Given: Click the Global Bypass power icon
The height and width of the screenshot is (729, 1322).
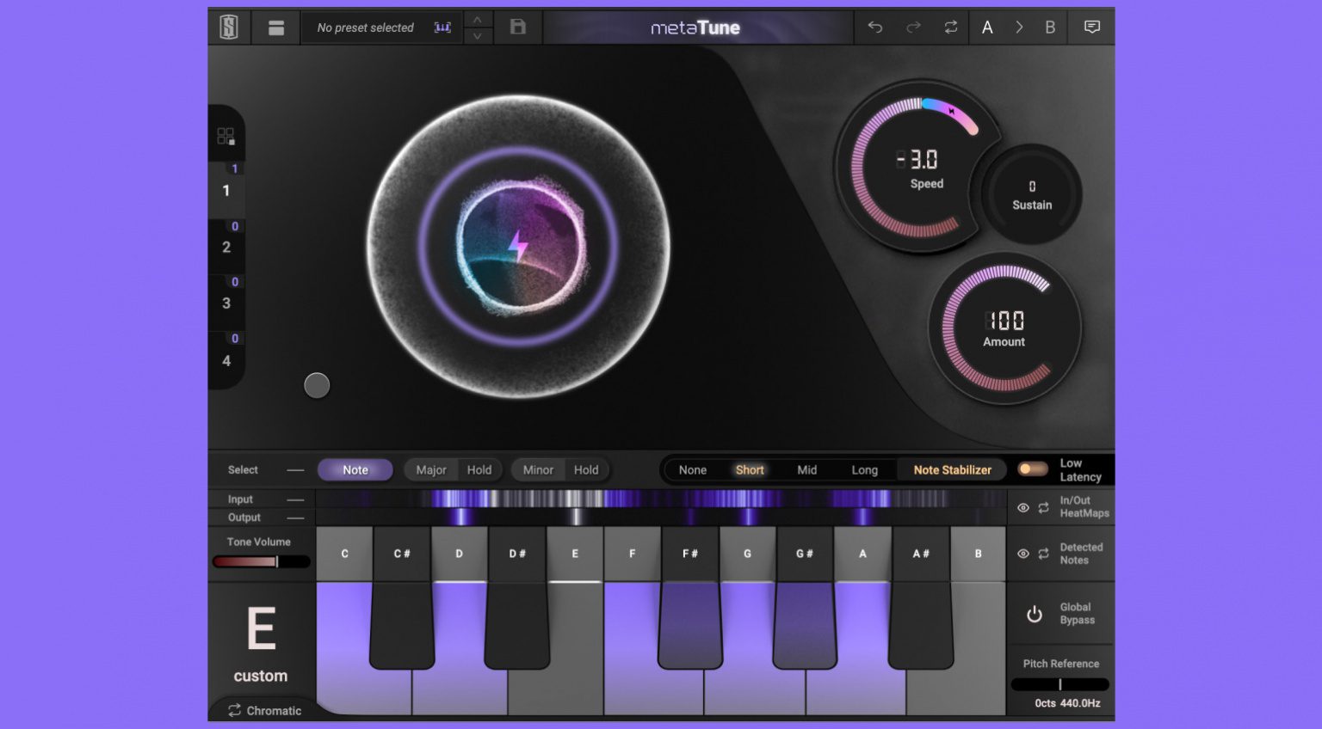Looking at the screenshot, I should tap(1033, 614).
